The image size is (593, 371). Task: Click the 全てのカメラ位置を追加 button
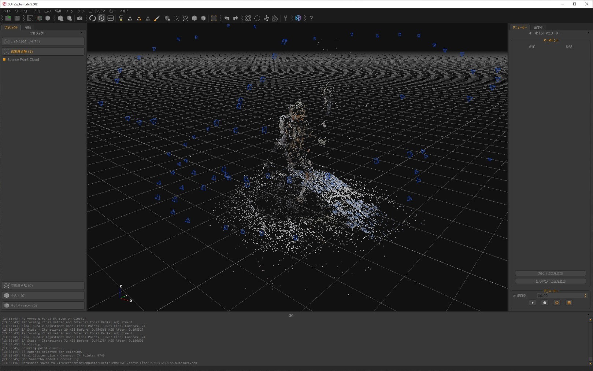coord(550,281)
